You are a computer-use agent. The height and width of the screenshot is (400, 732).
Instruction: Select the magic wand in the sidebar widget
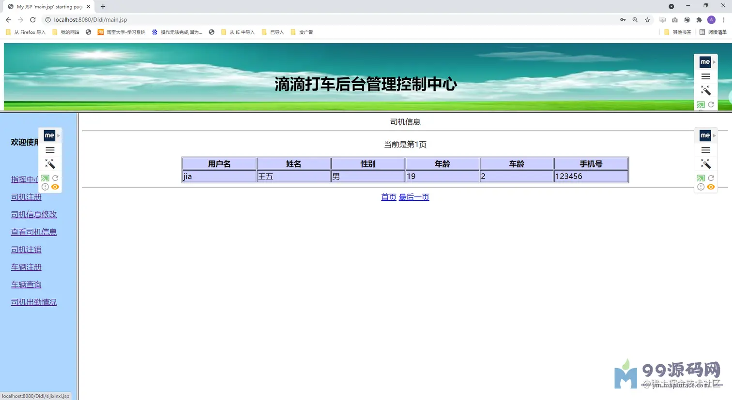click(x=50, y=164)
